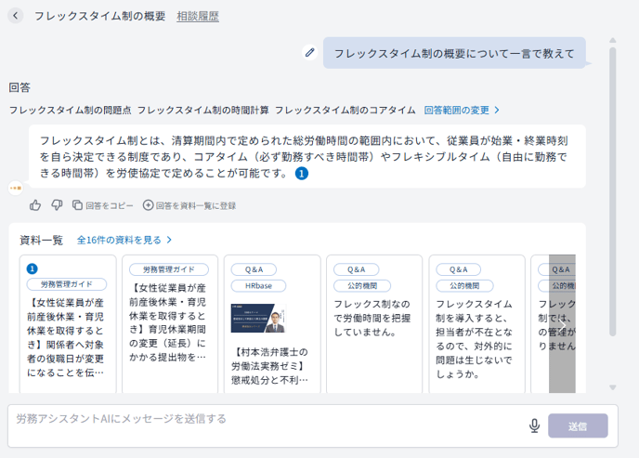This screenshot has height=458, width=639.
Task: Click the chevron next to 回答範囲の変更
Action: click(497, 110)
